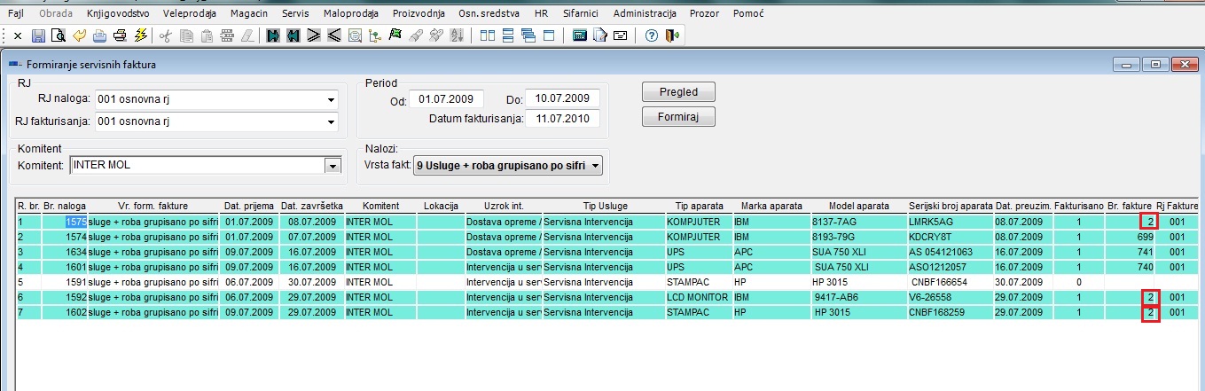The height and width of the screenshot is (391, 1205).
Task: Open the Proizvodnja menu
Action: (419, 14)
